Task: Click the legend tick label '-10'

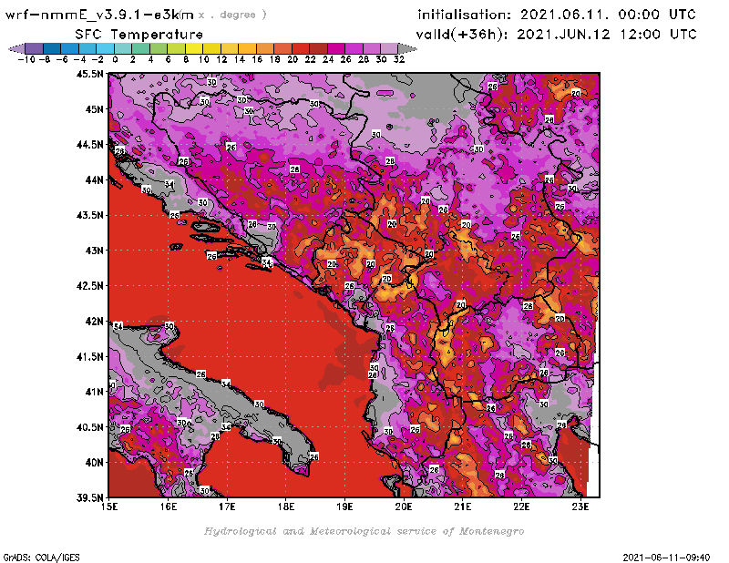Action: 26,60
